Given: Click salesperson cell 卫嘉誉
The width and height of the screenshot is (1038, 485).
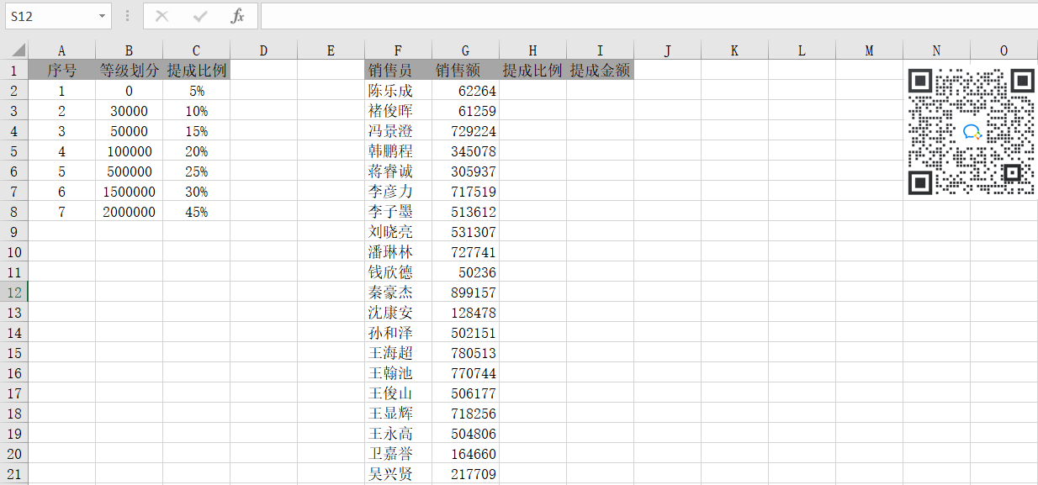Looking at the screenshot, I should 398,454.
